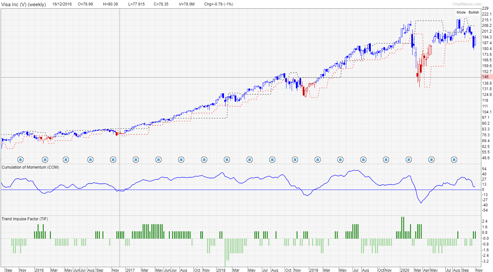Click the bell icon at February 2017
The width and height of the screenshot is (493, 272).
pos(136,160)
